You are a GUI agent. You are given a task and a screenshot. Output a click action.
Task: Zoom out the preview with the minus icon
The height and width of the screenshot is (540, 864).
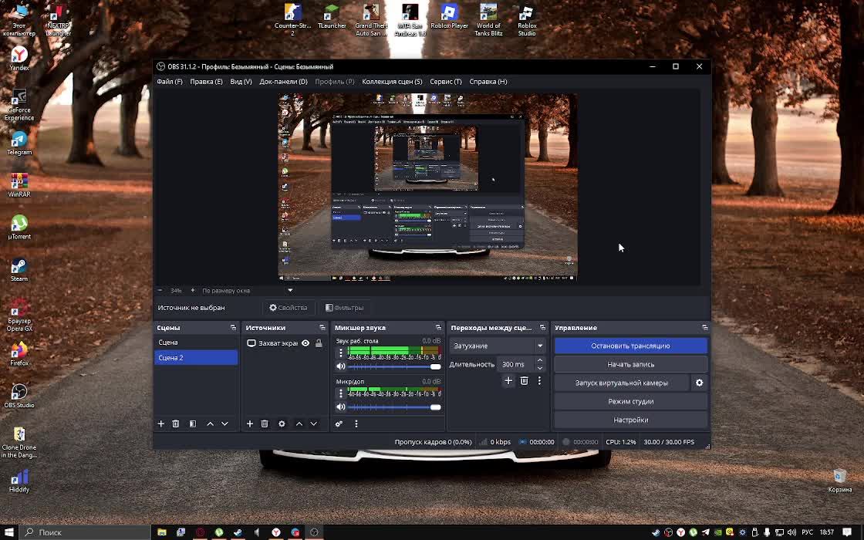(x=160, y=290)
